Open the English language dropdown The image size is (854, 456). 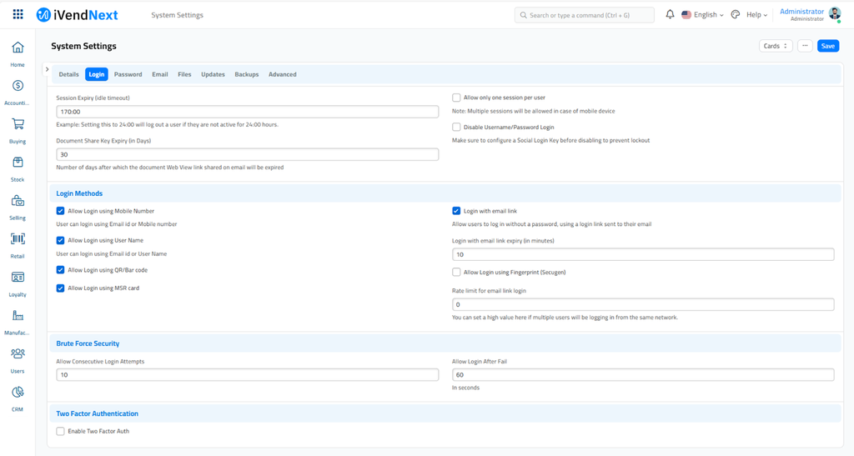coord(701,15)
